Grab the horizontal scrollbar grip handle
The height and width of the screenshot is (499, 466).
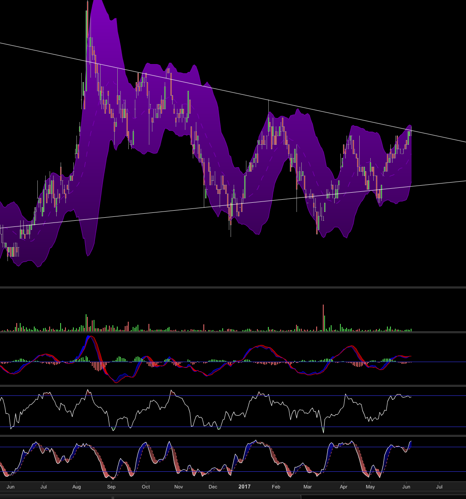pos(113,497)
